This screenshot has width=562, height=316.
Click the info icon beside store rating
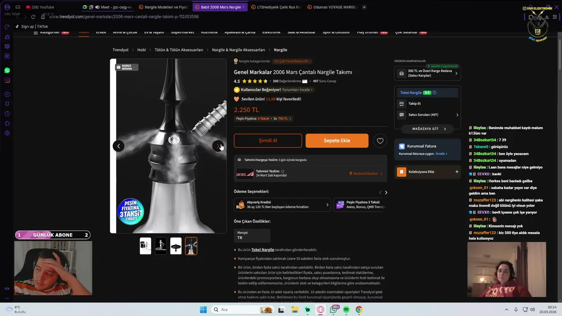pos(435,93)
